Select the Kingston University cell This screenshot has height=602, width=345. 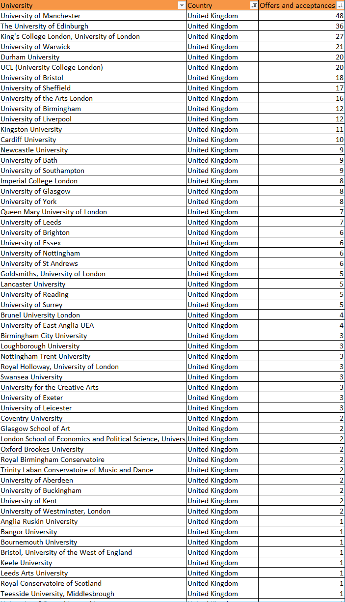(93, 129)
